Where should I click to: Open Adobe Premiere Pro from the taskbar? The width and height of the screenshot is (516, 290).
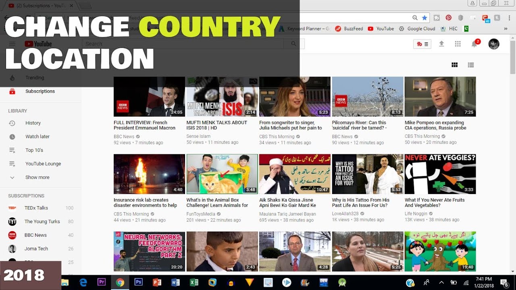[x=102, y=282]
